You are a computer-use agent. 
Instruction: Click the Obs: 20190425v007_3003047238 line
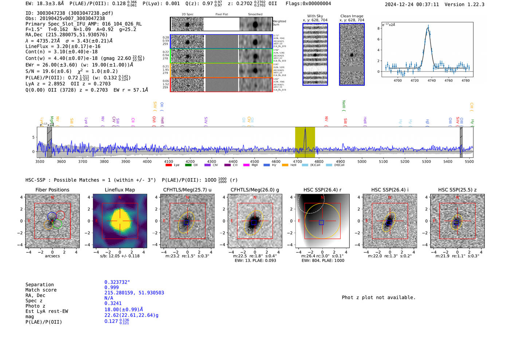pyautogui.click(x=65, y=18)
